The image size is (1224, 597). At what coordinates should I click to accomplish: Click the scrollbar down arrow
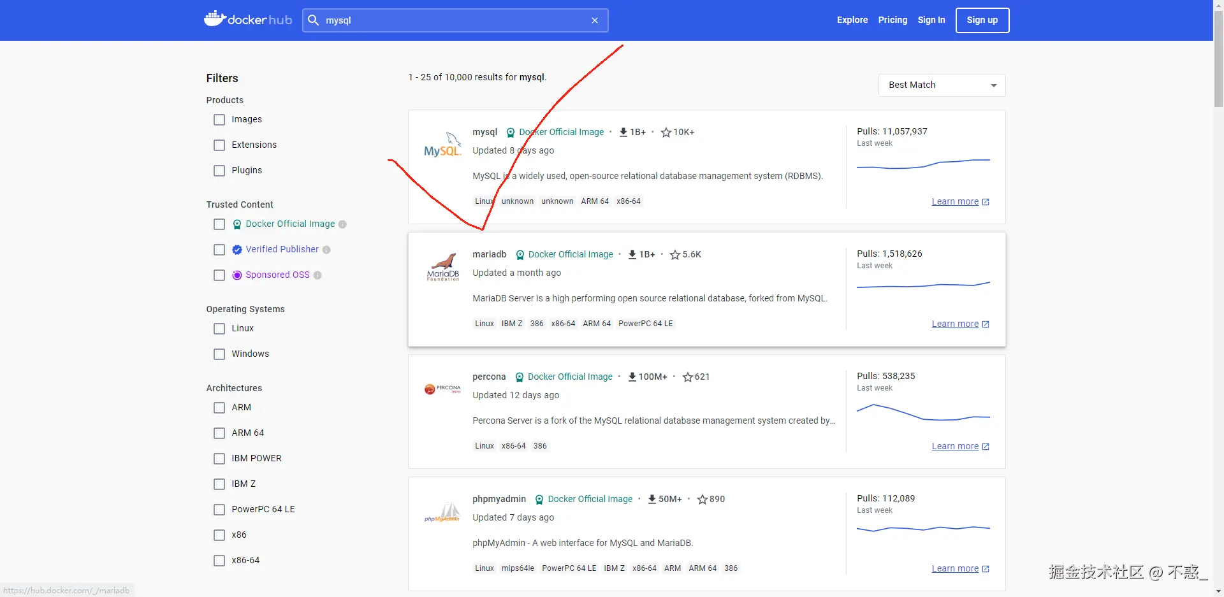click(1218, 591)
